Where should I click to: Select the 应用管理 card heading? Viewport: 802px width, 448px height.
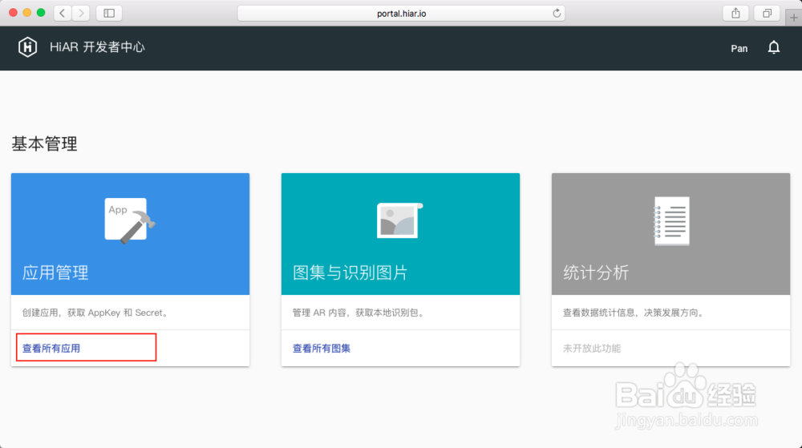pos(55,272)
